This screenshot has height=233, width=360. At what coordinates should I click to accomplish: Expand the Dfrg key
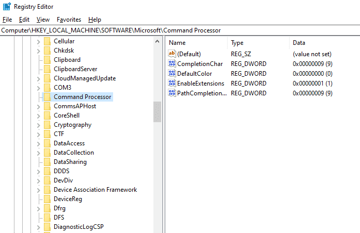tap(39, 209)
